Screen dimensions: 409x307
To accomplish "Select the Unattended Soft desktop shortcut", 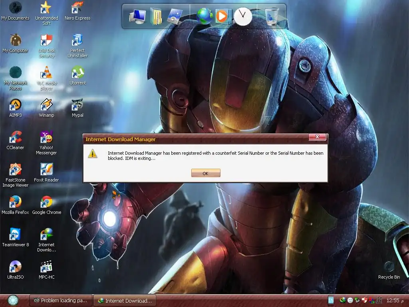I will point(46,13).
